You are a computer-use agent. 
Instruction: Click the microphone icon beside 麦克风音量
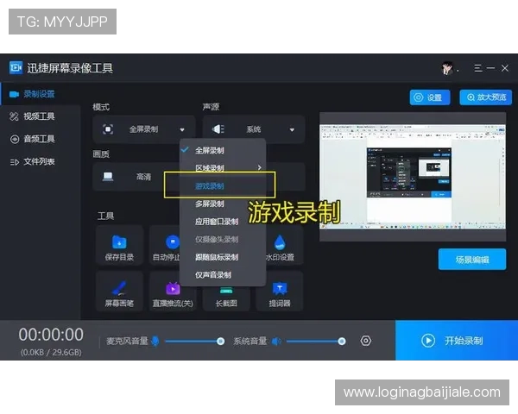coord(155,341)
